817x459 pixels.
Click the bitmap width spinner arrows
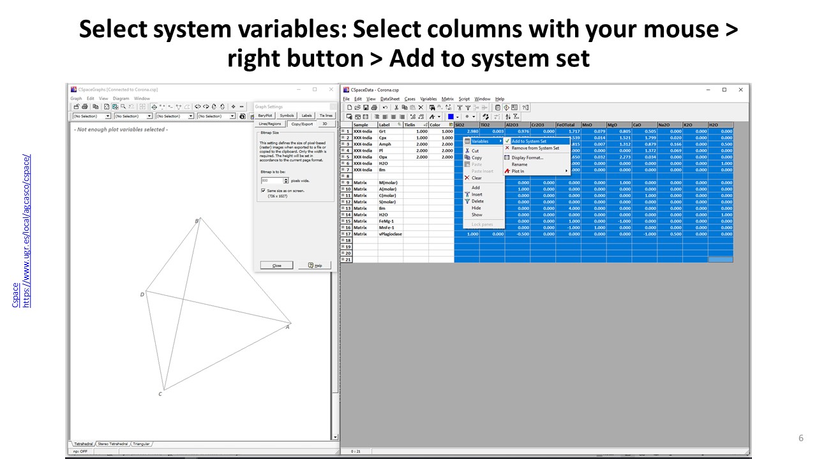click(x=285, y=181)
